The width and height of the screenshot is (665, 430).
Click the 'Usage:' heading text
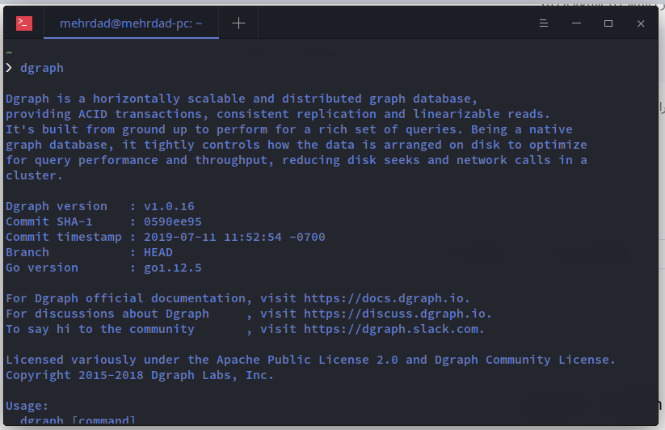[x=27, y=406]
